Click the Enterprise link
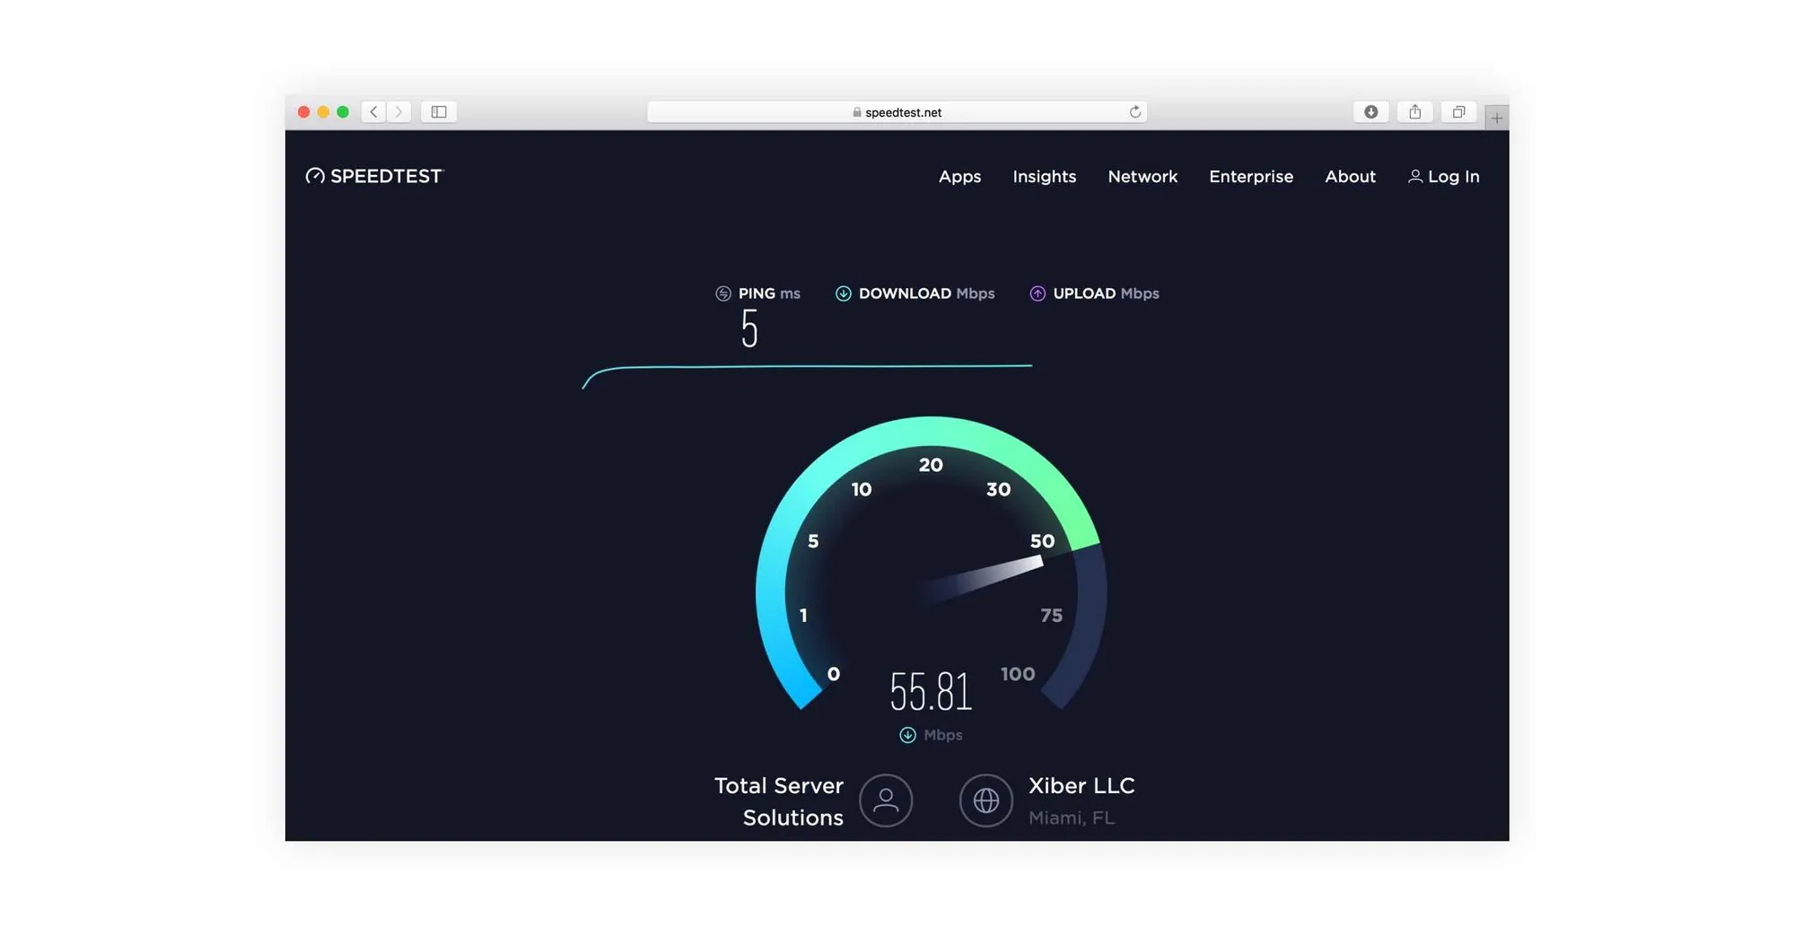The image size is (1795, 936). [1251, 177]
